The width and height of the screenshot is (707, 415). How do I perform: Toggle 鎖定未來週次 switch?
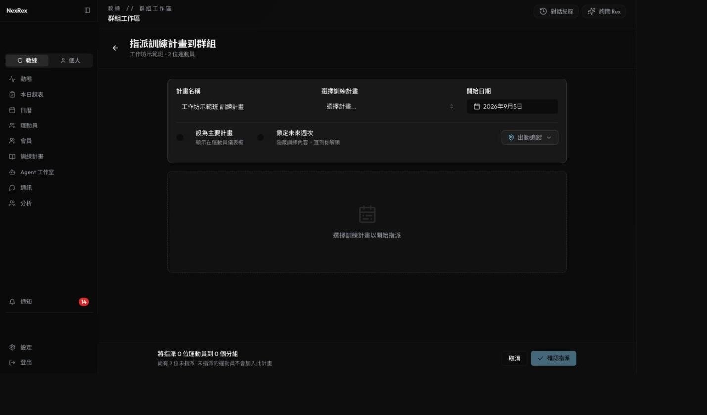click(x=264, y=137)
